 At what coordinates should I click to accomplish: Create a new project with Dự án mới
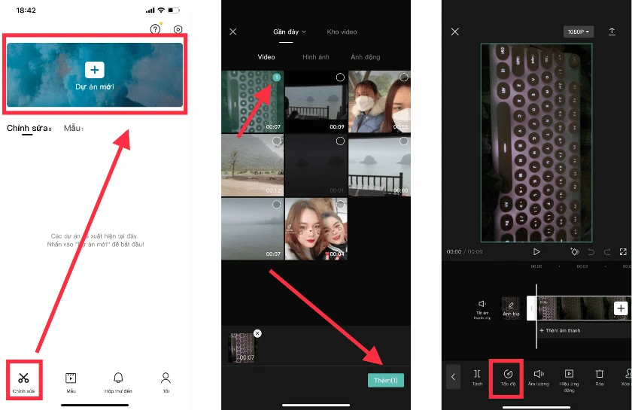(95, 75)
